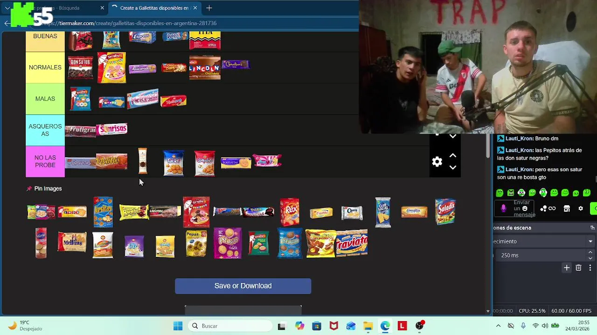Open transition options three-dot menu

[x=590, y=268]
